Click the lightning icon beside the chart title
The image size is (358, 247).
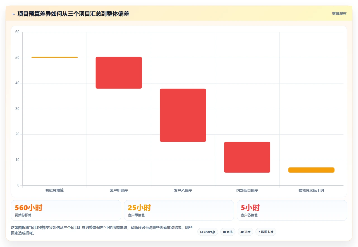coord(13,14)
